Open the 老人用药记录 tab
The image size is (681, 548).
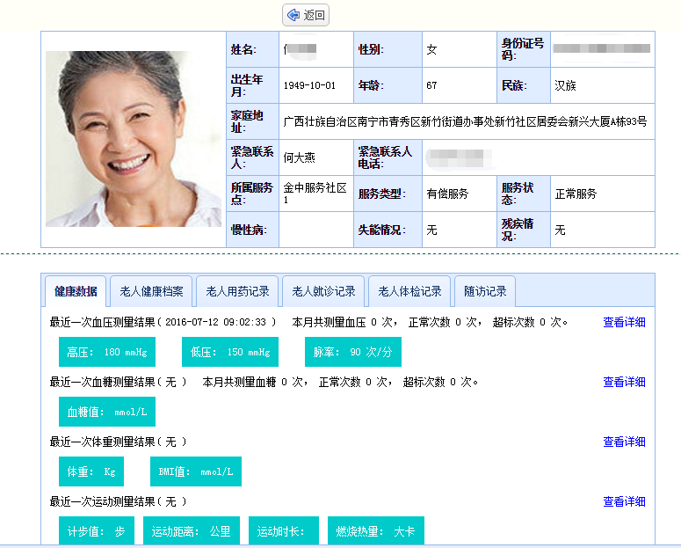[x=237, y=291]
